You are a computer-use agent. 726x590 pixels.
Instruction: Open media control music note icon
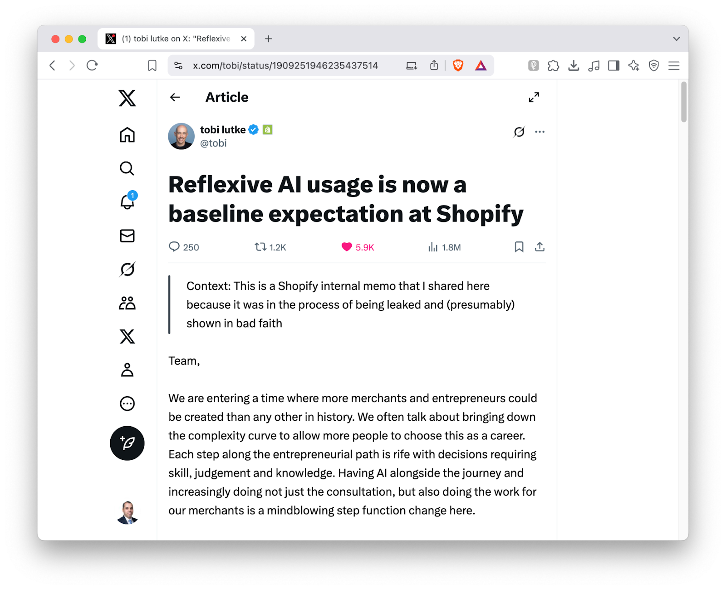click(594, 65)
